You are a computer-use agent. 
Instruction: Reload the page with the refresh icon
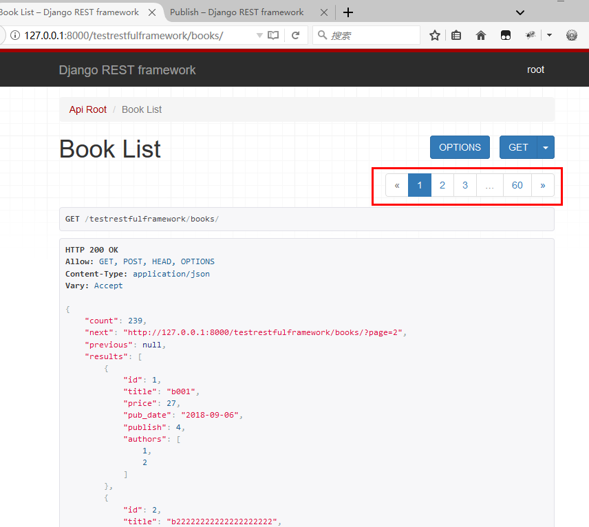(x=295, y=35)
